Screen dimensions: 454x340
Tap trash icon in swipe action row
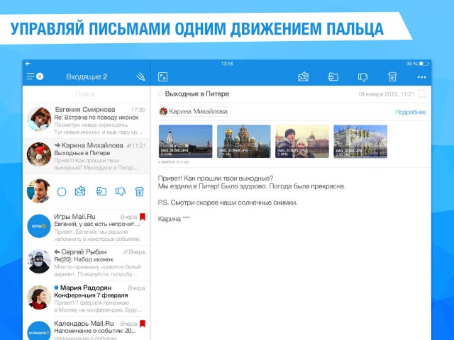tap(140, 191)
